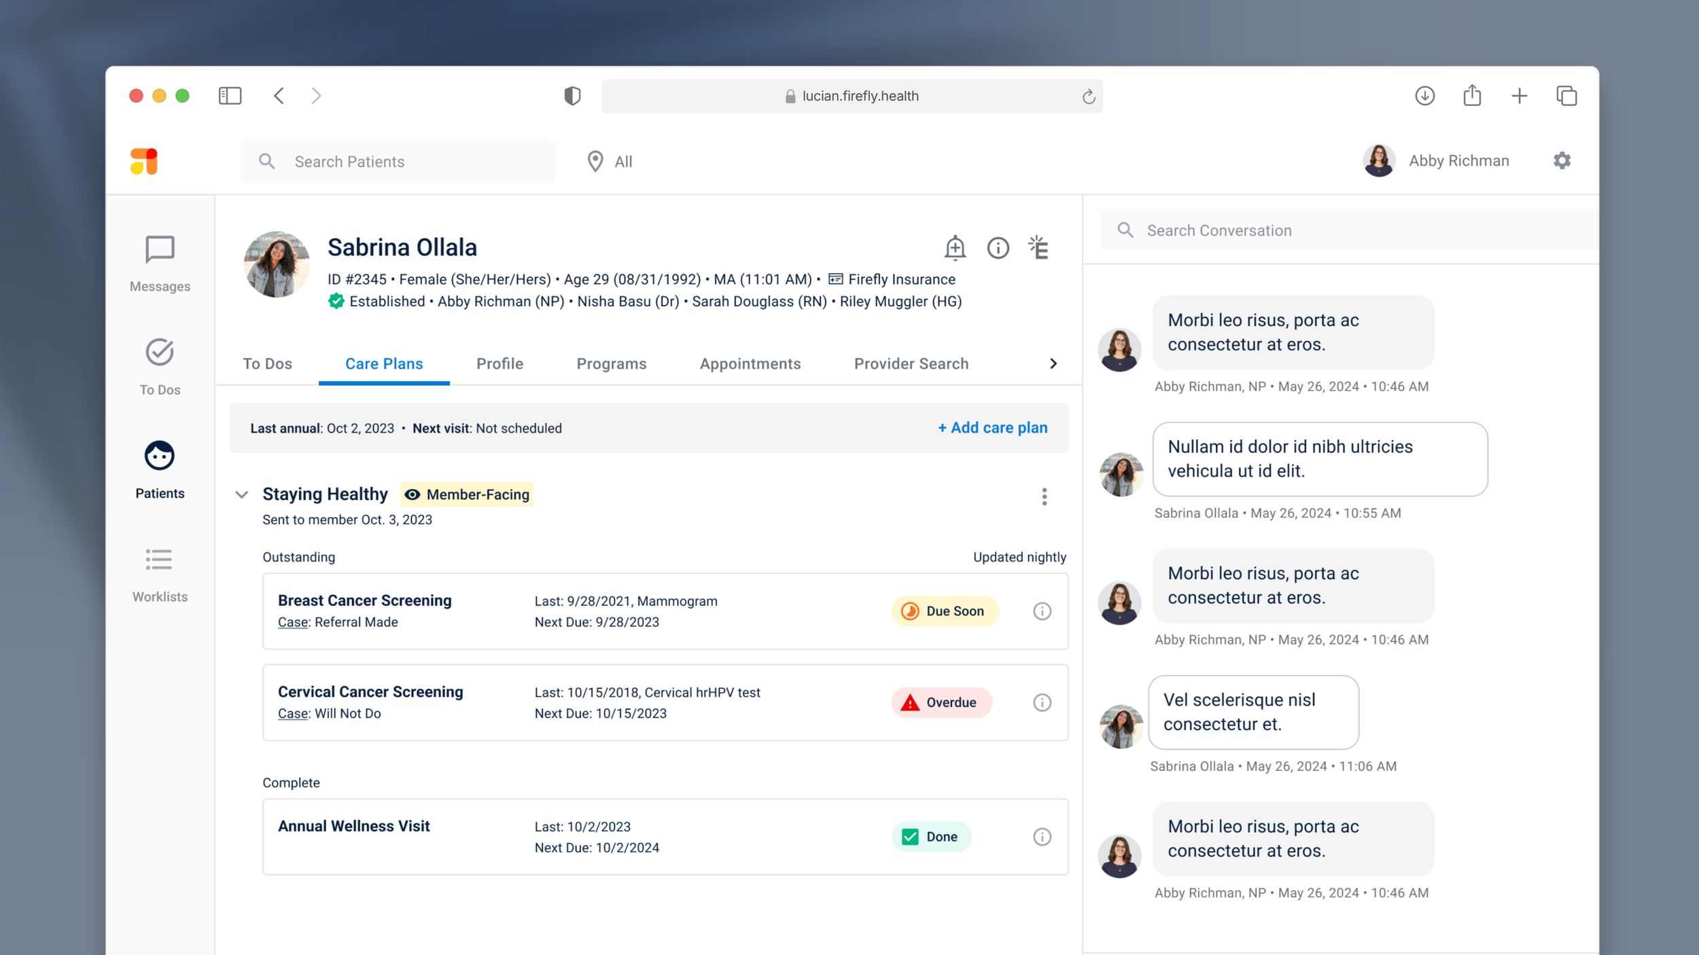Click the Search Patients field

[x=398, y=162]
